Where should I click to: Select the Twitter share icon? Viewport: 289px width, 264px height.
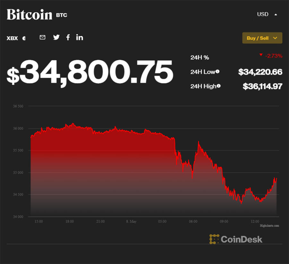pyautogui.click(x=56, y=37)
